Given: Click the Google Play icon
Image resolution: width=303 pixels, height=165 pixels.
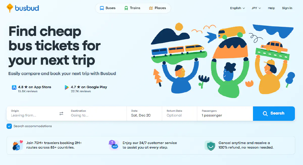Looking at the screenshot, I should (x=67, y=87).
